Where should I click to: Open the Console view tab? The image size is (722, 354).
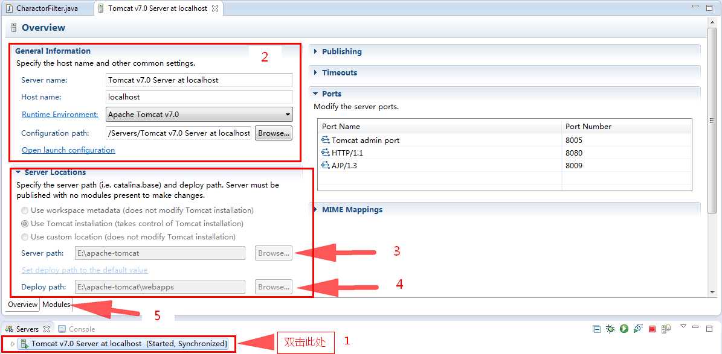(77, 329)
